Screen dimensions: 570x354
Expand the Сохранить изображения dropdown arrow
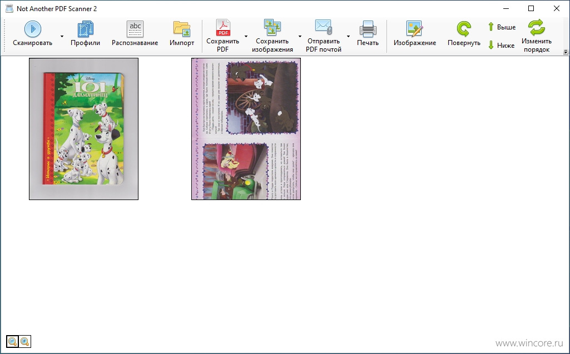(300, 36)
